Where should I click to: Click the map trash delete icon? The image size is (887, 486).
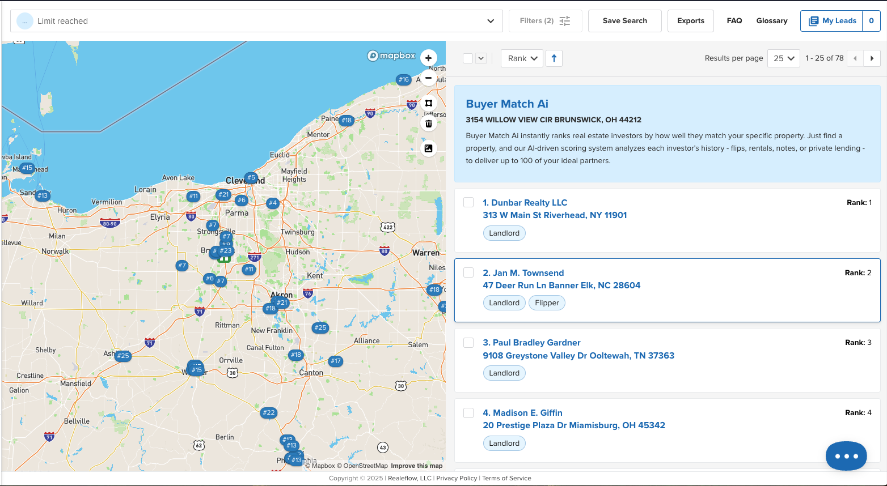pos(428,123)
